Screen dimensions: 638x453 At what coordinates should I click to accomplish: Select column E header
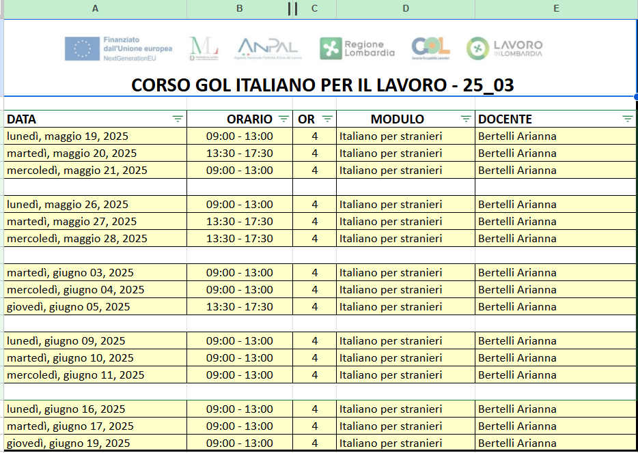click(x=556, y=8)
